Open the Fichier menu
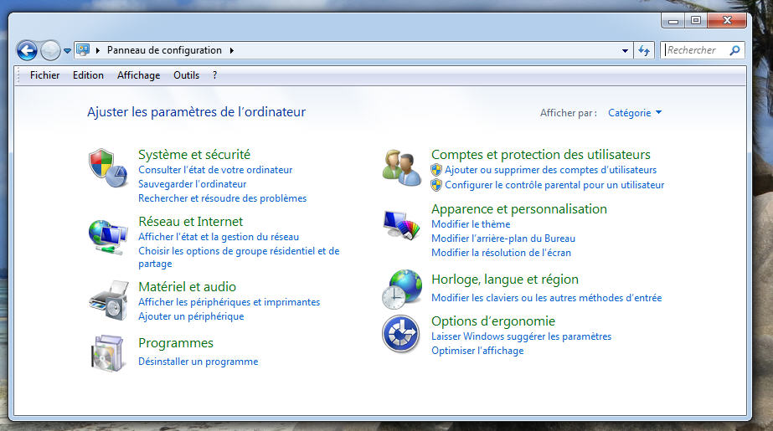Screen dimensions: 773x431 click(x=44, y=75)
